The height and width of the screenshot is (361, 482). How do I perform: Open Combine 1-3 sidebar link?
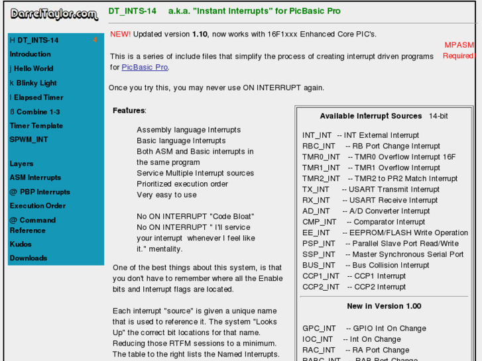click(x=38, y=112)
